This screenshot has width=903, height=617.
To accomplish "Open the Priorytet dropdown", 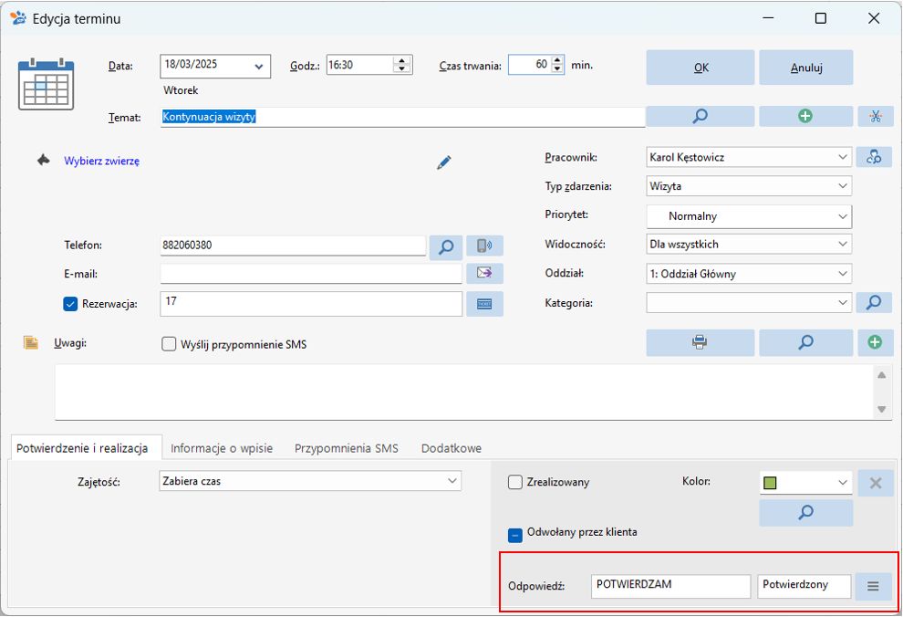I will pyautogui.click(x=842, y=216).
